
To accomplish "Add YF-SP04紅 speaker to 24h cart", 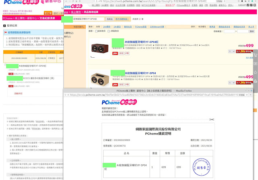I will tap(244, 52).
